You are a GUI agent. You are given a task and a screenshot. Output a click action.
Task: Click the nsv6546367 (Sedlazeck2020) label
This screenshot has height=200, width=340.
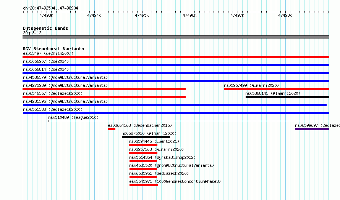53,93
